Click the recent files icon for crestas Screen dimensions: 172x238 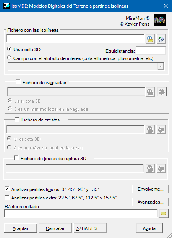click(x=150, y=130)
